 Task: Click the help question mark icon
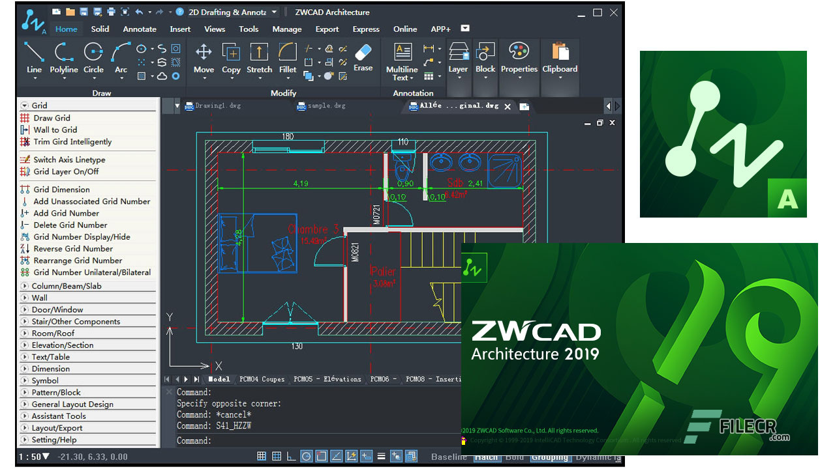(x=180, y=12)
